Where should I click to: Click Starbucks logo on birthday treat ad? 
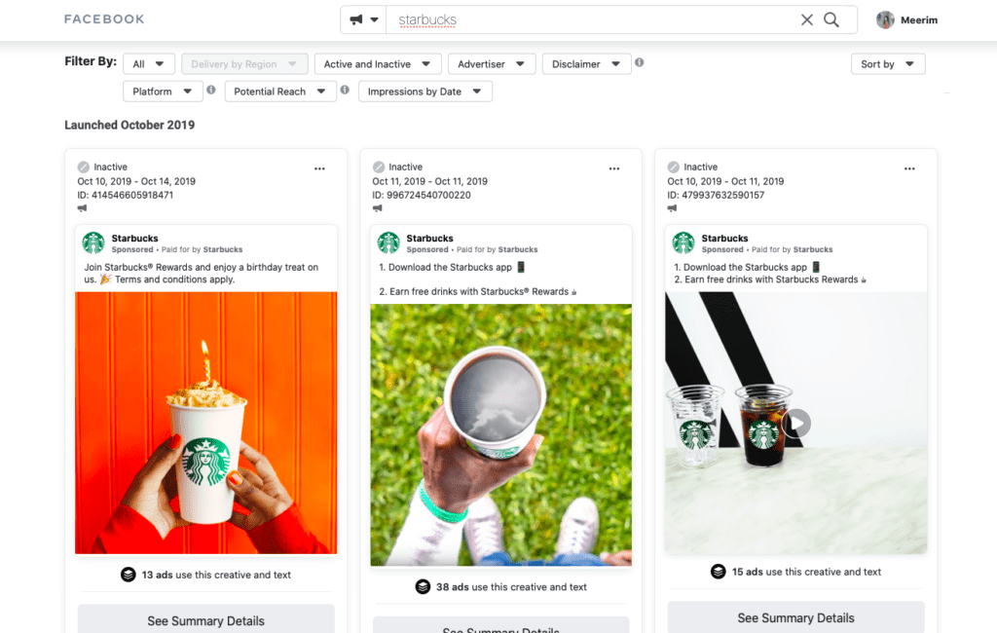tap(93, 243)
